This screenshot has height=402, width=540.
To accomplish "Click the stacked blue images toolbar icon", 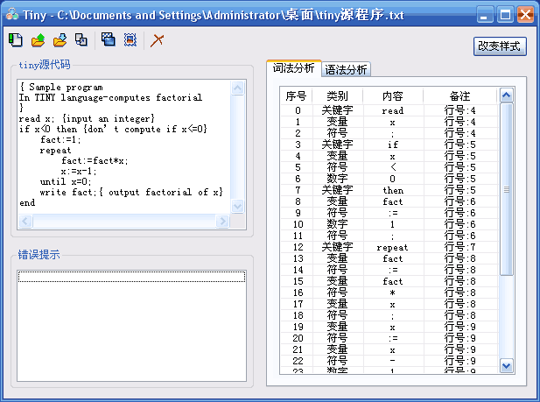I will click(108, 39).
